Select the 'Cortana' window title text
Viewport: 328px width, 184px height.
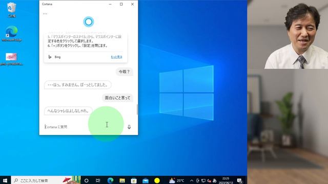coord(47,4)
